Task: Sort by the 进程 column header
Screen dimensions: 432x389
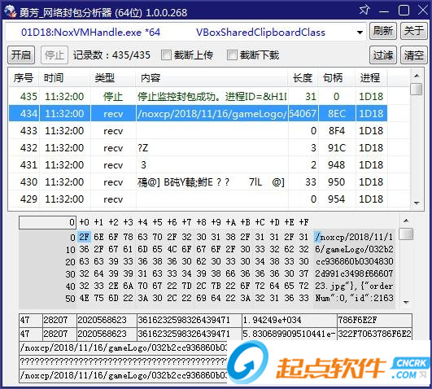Action: [371, 78]
